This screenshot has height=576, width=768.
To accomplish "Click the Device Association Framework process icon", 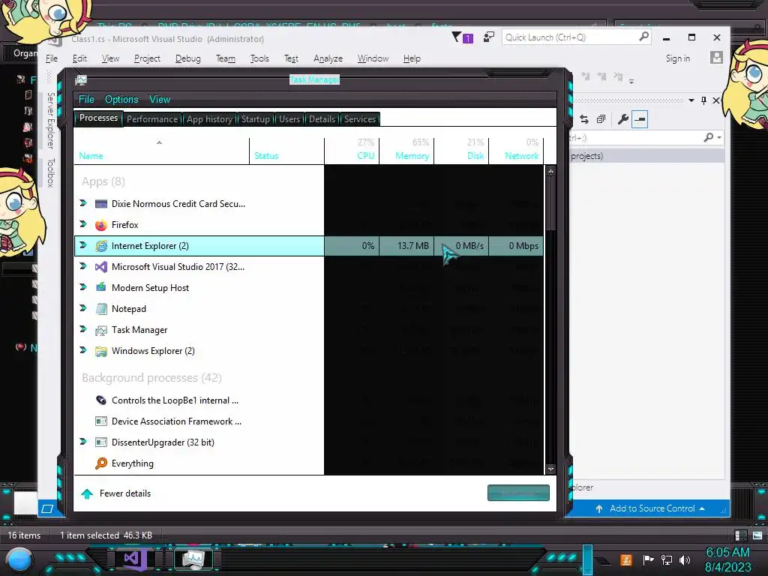I will pyautogui.click(x=101, y=421).
